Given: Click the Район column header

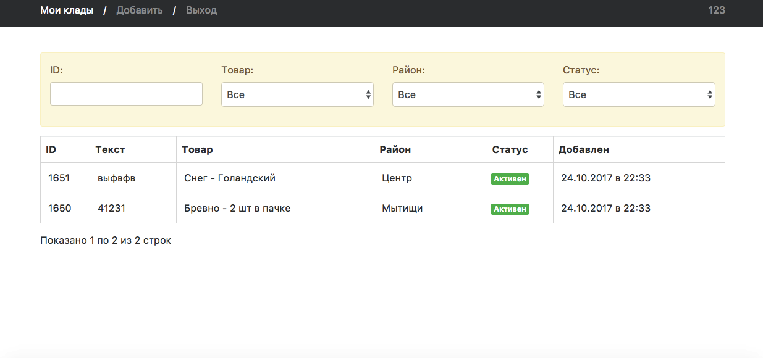Looking at the screenshot, I should (395, 149).
